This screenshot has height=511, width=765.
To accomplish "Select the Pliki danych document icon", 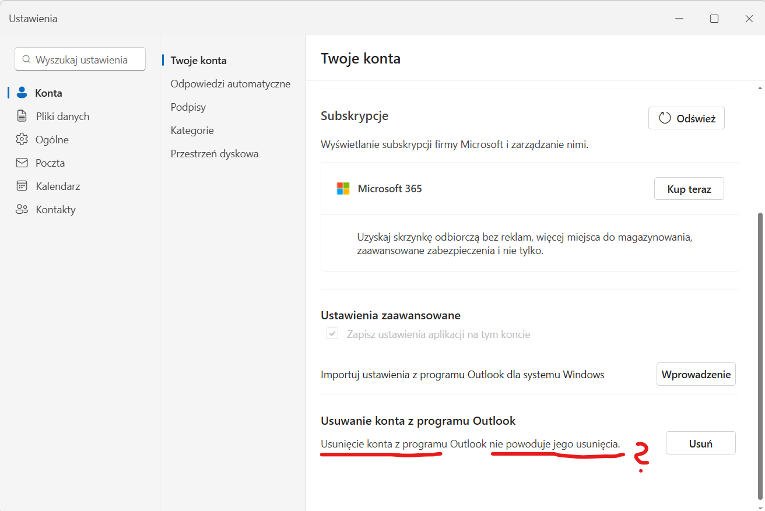I will click(x=22, y=116).
